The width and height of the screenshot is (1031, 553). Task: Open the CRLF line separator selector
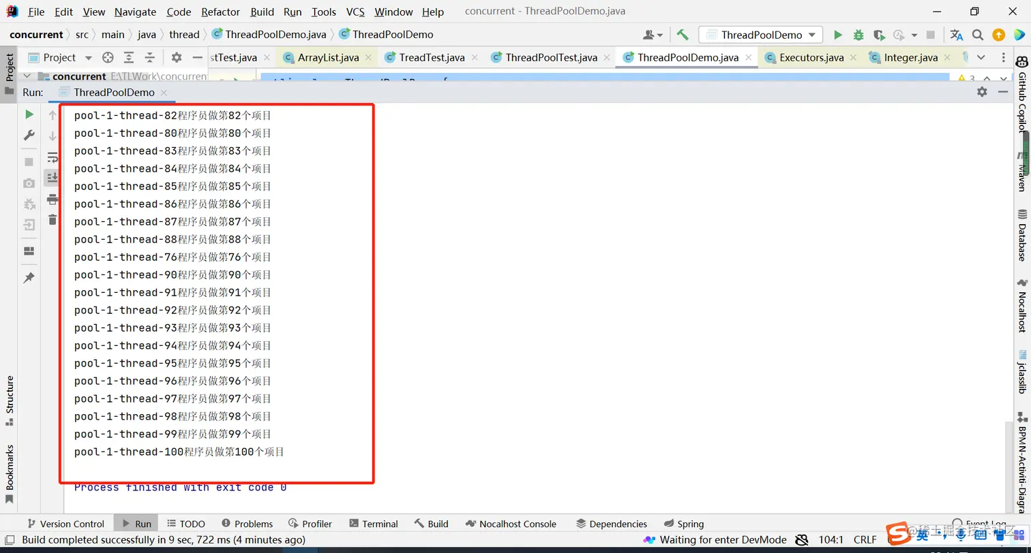click(865, 540)
